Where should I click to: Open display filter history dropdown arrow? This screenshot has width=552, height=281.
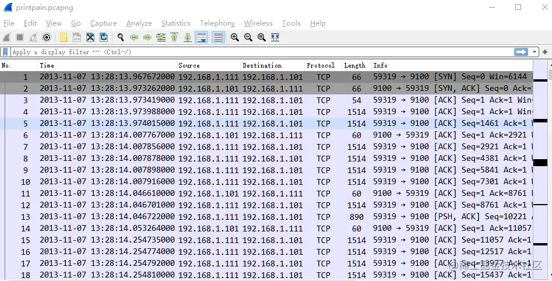pos(535,52)
